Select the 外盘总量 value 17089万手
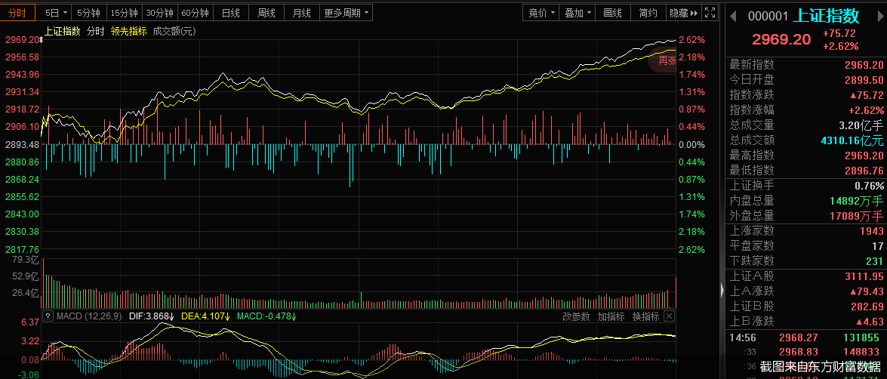The image size is (887, 379). pos(858,215)
